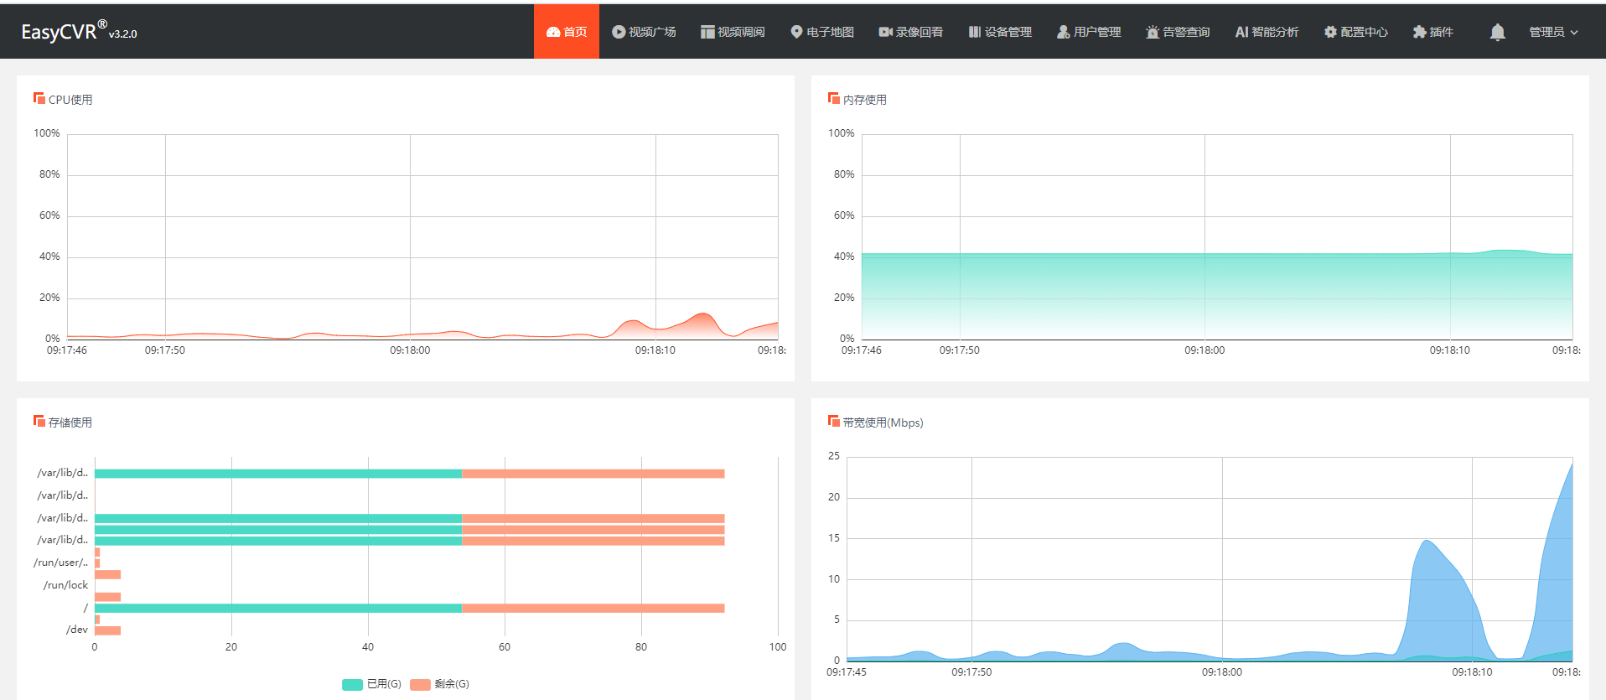Select the /run/user/.. storage label

click(60, 563)
